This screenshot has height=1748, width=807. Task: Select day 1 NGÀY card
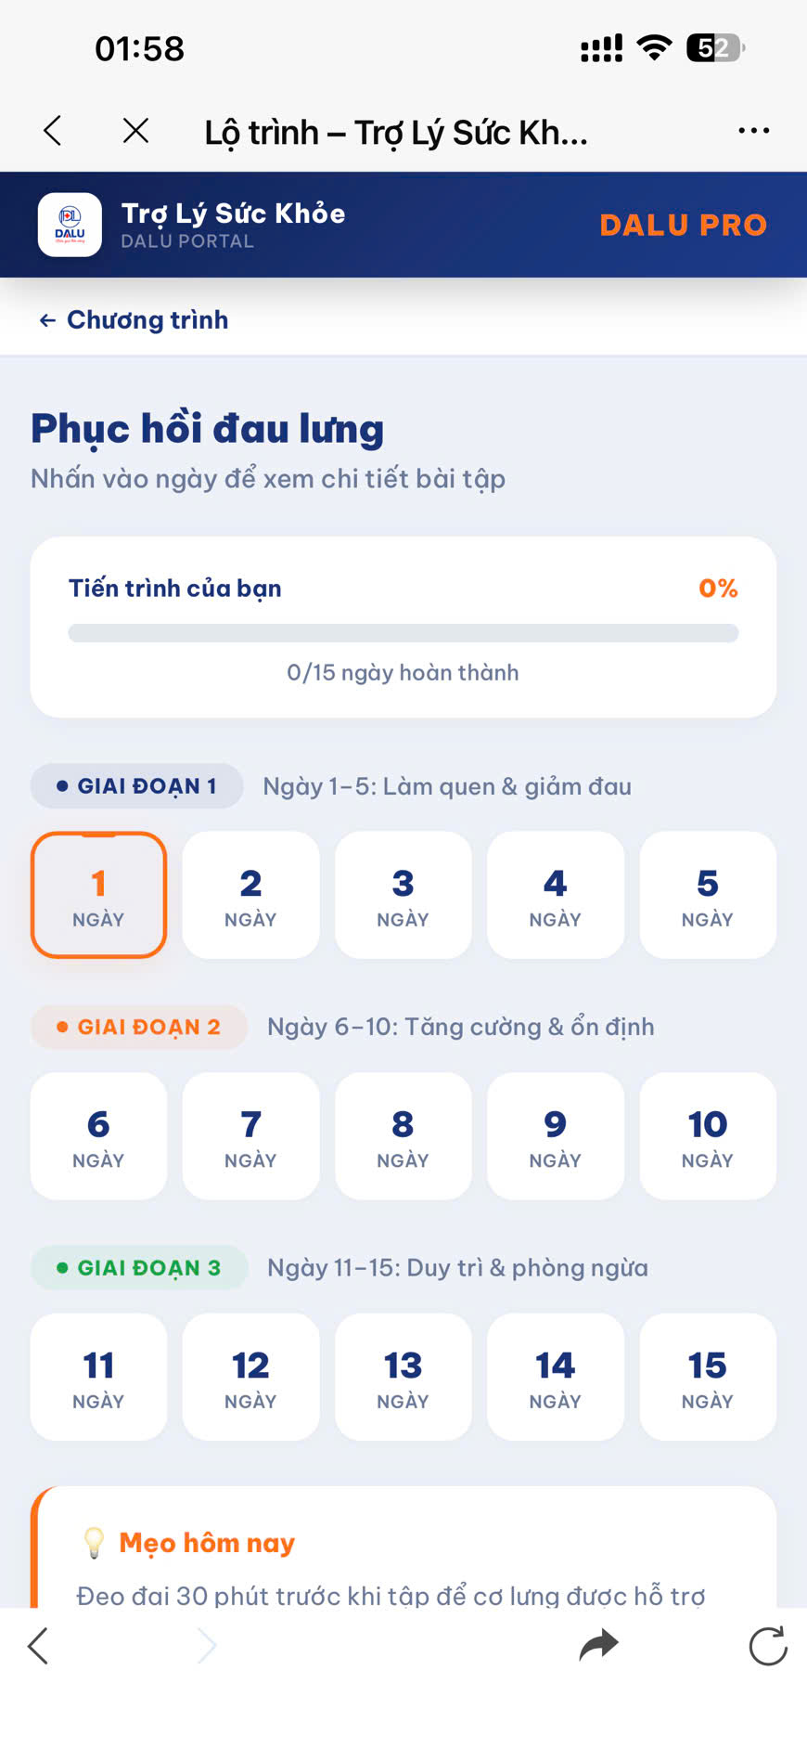[x=98, y=894]
